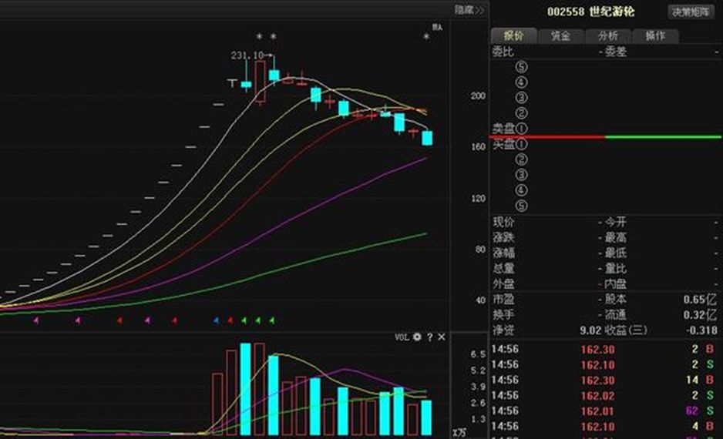Switch to the 报价 tab

click(513, 35)
